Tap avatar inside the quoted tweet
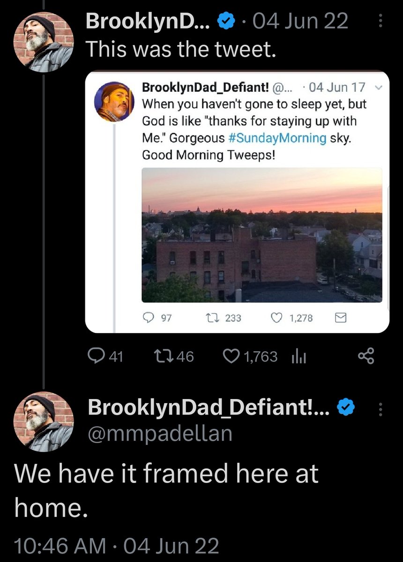 [x=115, y=102]
